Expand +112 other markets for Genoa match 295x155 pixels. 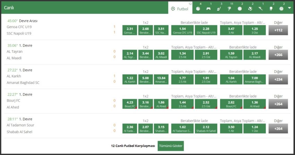coord(278,30)
